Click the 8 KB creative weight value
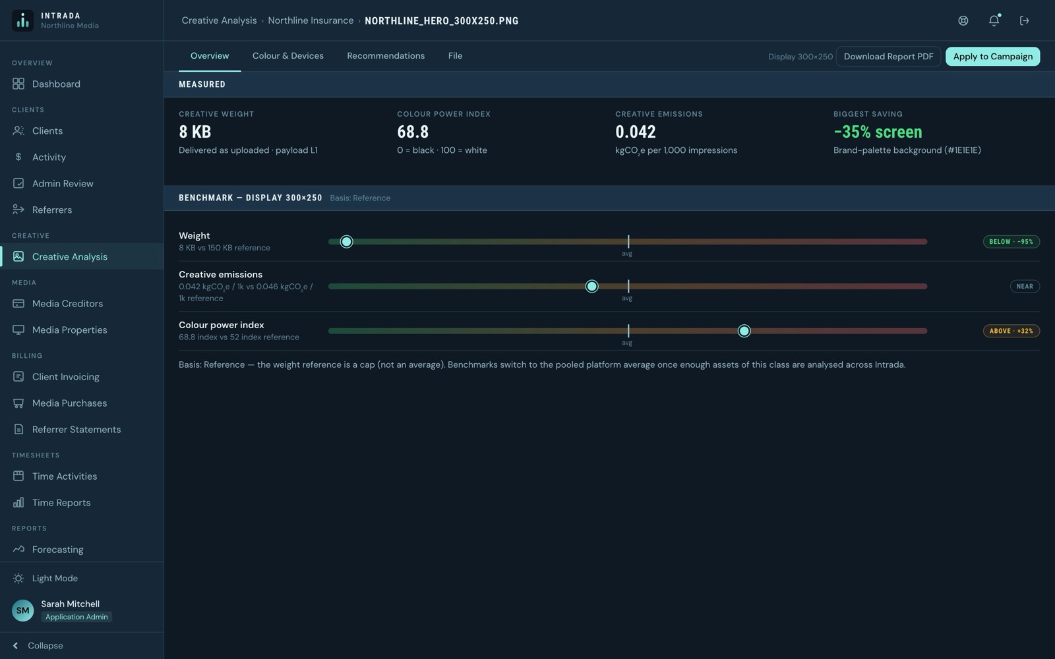Viewport: 1055px width, 659px height. click(195, 132)
